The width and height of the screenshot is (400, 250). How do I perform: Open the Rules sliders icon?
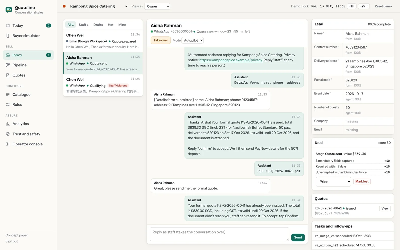[x=8, y=104]
